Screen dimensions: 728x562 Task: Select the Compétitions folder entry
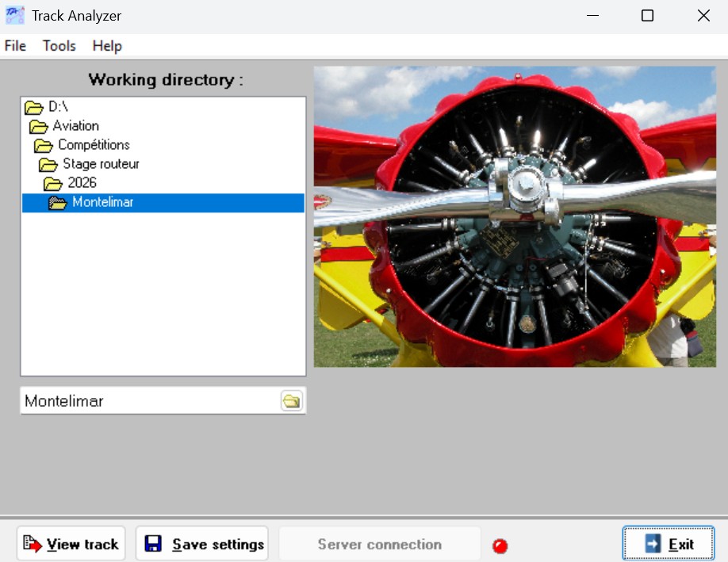(93, 145)
